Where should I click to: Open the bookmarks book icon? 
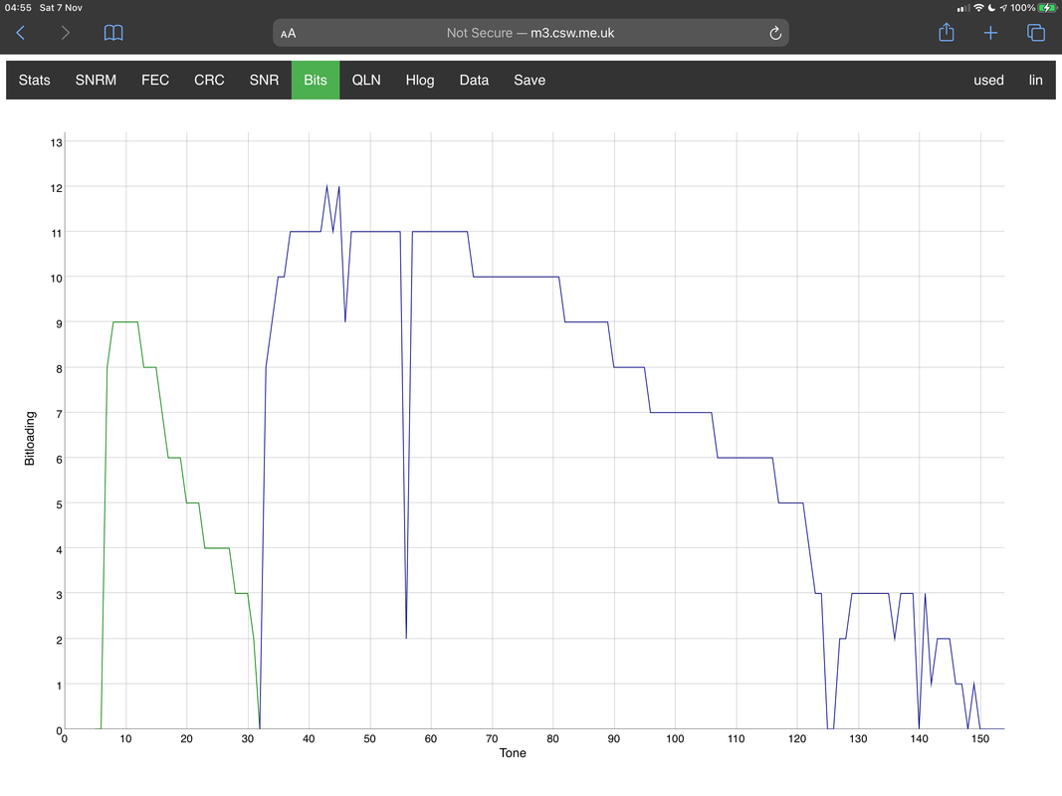click(x=113, y=33)
